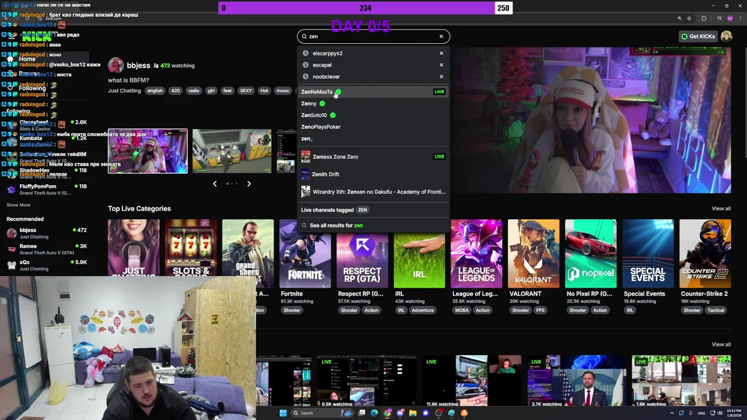Open Wizardry Xth Zensen no Gakufu result

(373, 191)
